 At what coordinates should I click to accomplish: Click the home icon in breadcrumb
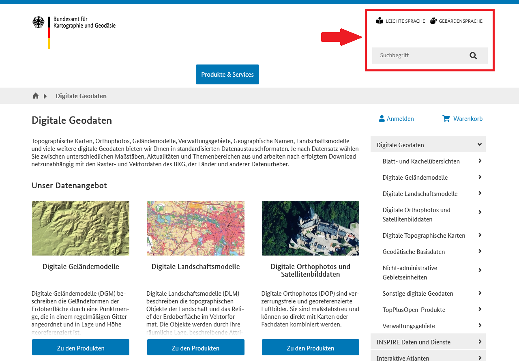(36, 96)
